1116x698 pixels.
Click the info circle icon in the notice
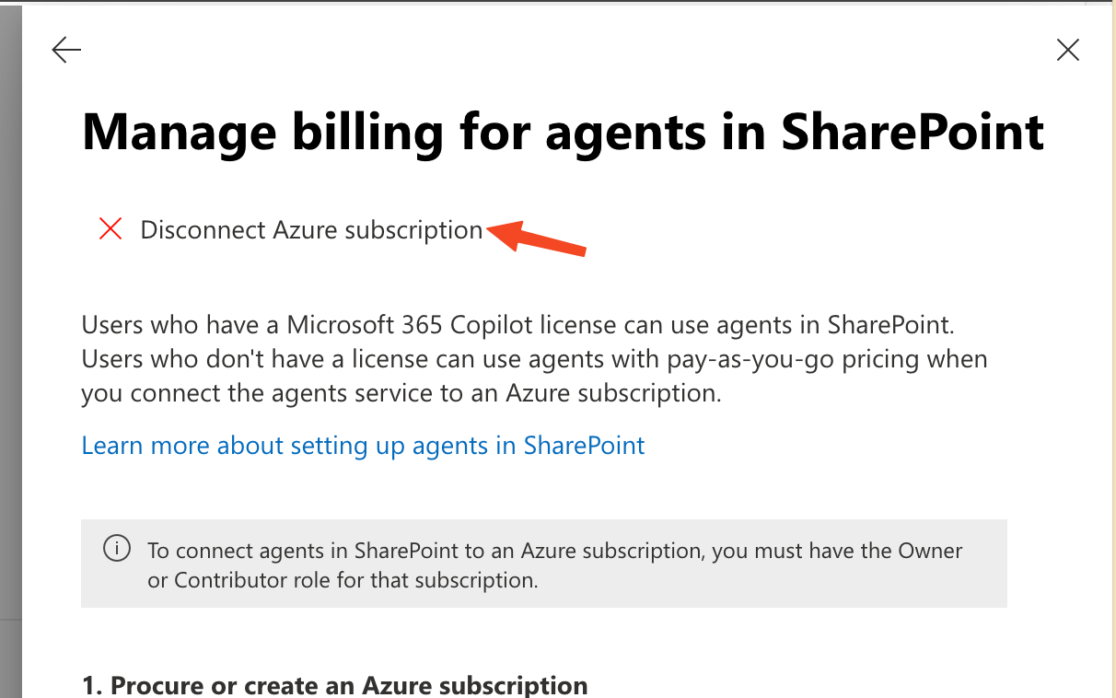click(x=117, y=550)
